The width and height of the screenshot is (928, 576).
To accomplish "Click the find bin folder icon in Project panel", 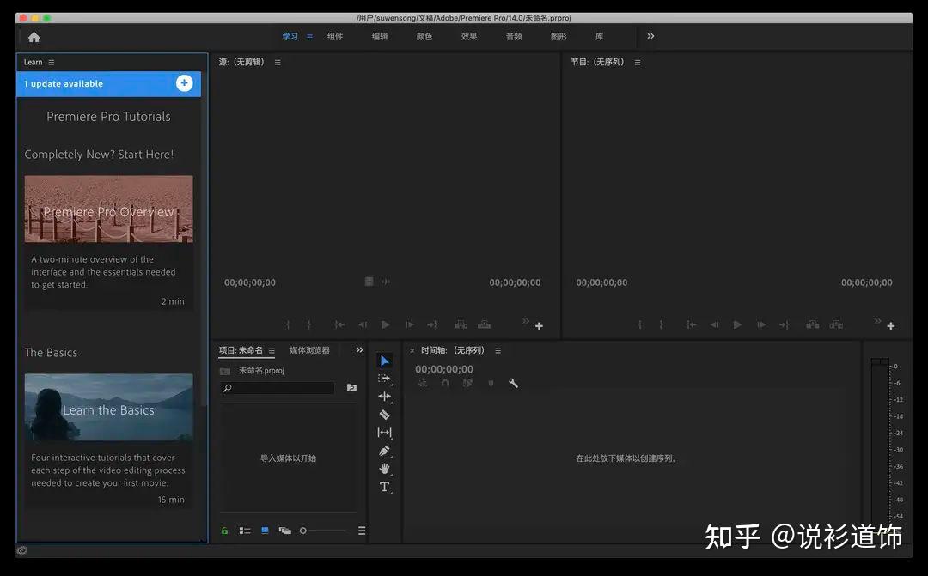I will [351, 388].
